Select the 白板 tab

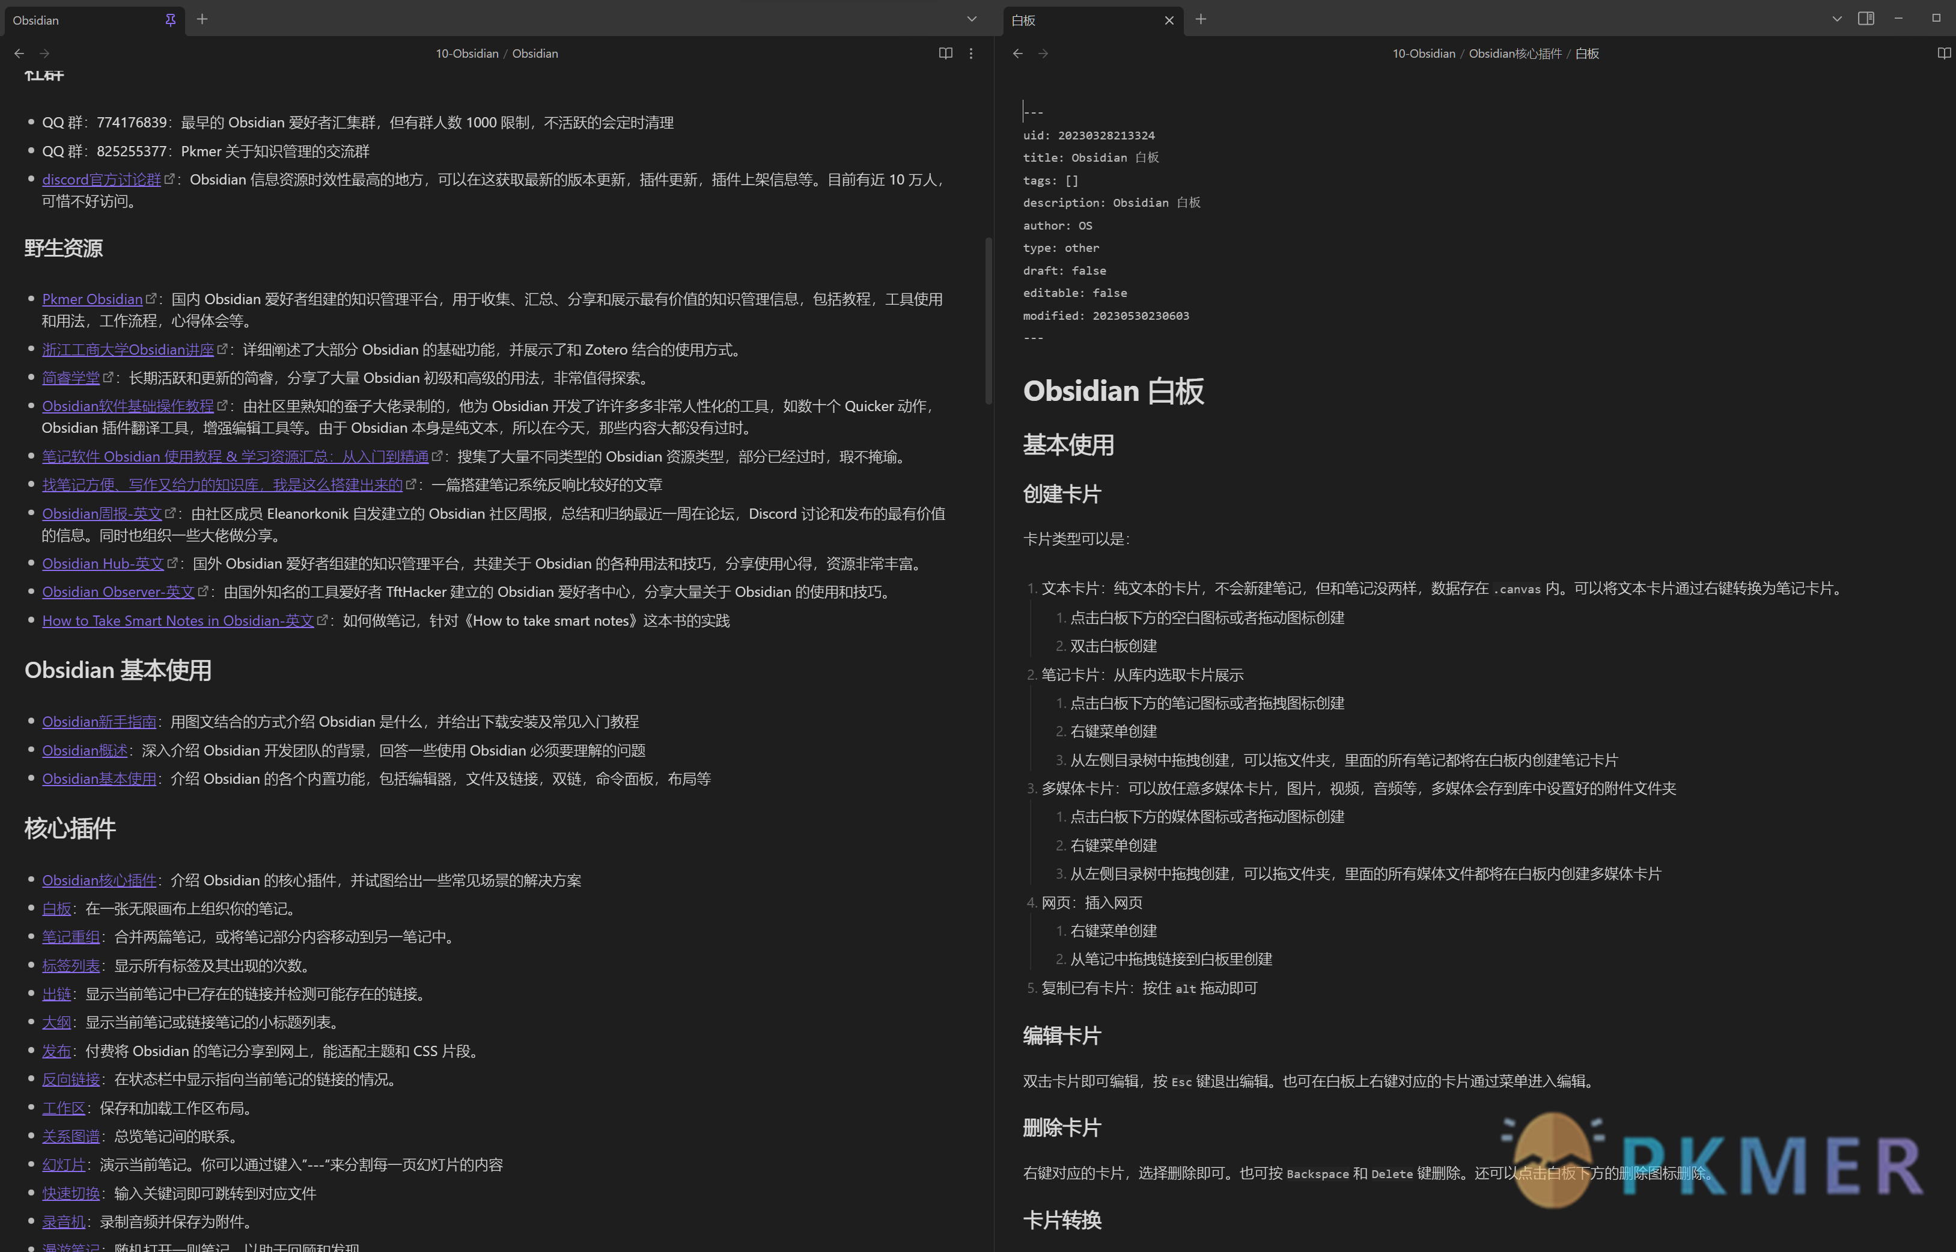(1092, 20)
